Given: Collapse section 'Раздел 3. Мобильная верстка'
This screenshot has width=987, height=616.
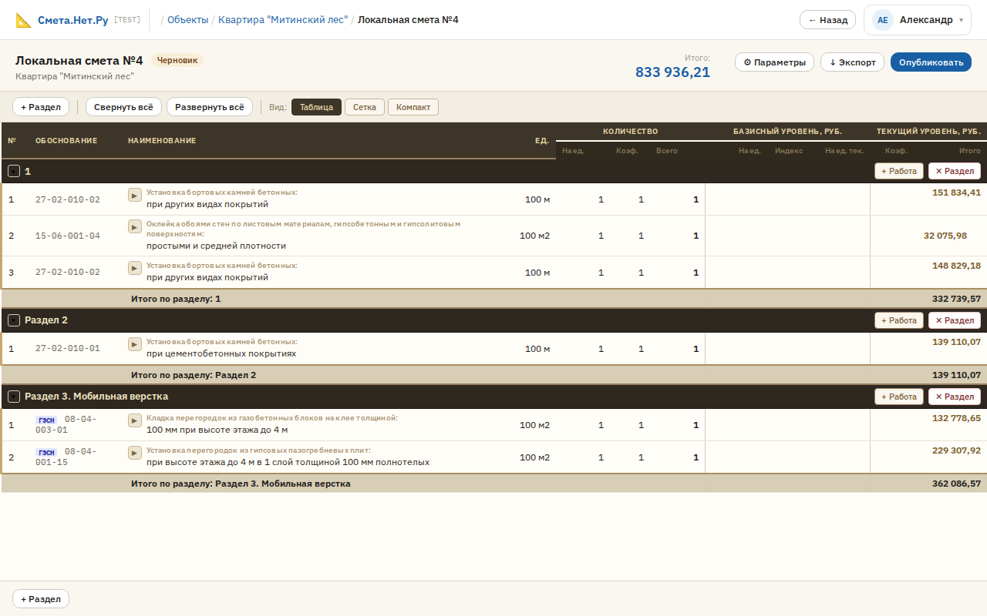Looking at the screenshot, I should click(x=14, y=397).
